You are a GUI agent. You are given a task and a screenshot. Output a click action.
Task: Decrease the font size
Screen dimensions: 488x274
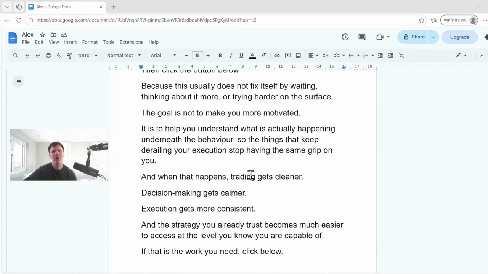click(186, 56)
